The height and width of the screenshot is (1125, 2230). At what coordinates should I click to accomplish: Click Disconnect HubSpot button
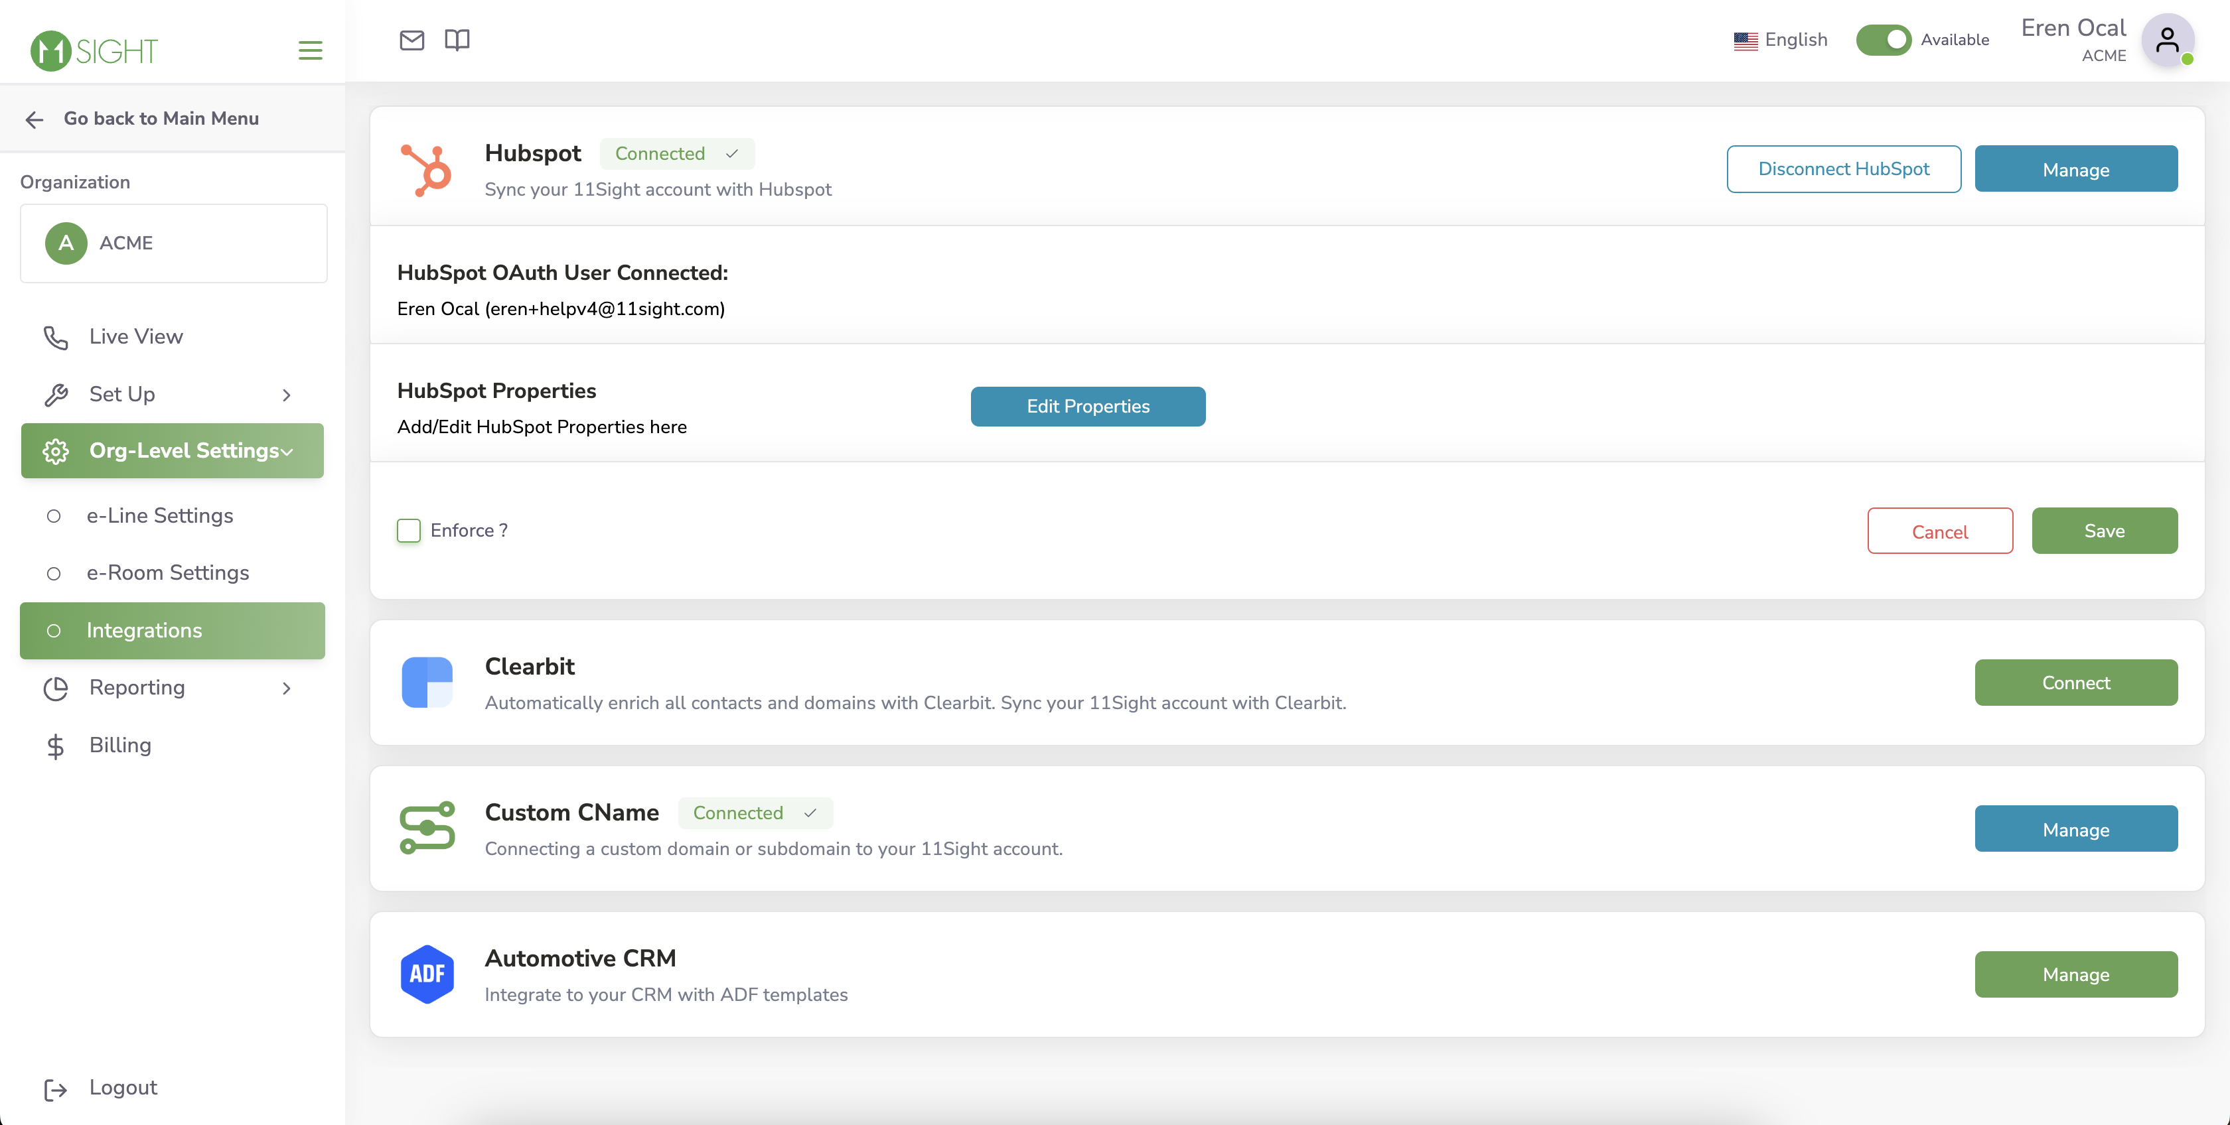point(1843,168)
